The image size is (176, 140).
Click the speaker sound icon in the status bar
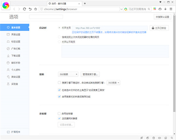(159, 138)
